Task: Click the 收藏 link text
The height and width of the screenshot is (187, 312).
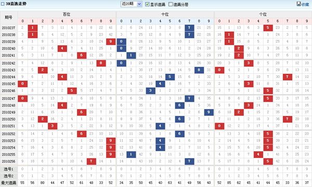Action: [305, 4]
